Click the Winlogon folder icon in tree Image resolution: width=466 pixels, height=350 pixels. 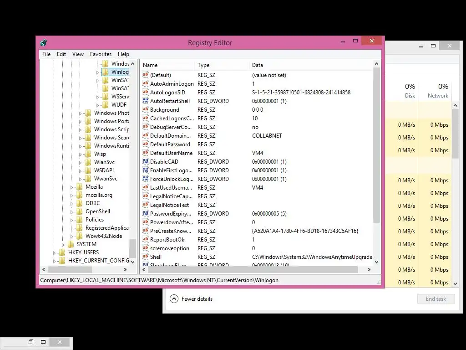[x=106, y=72]
